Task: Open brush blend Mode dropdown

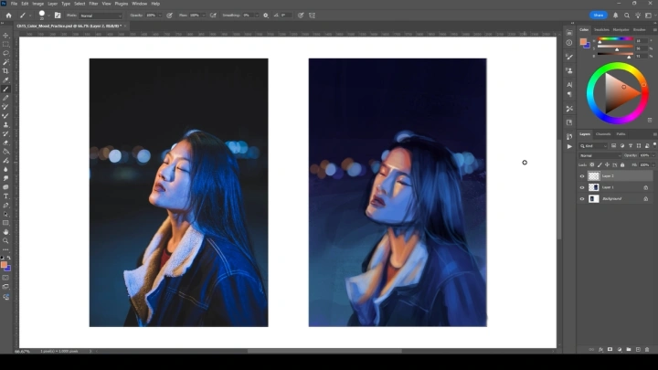Action: tap(100, 16)
